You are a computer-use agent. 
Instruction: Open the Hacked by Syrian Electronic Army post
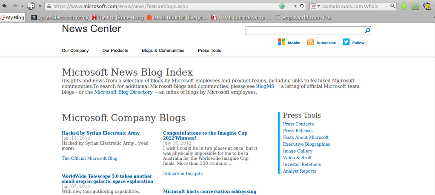tap(101, 133)
